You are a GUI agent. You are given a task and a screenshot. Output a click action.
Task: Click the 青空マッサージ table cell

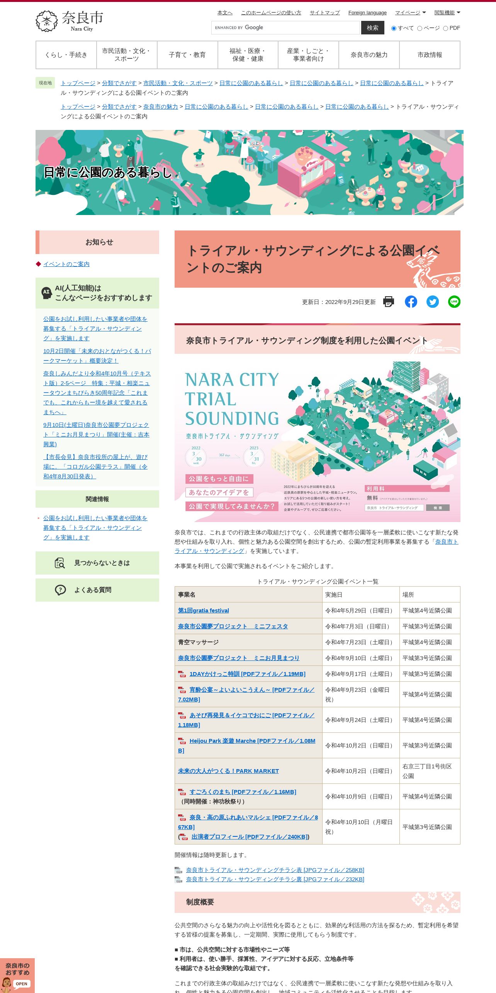point(248,642)
